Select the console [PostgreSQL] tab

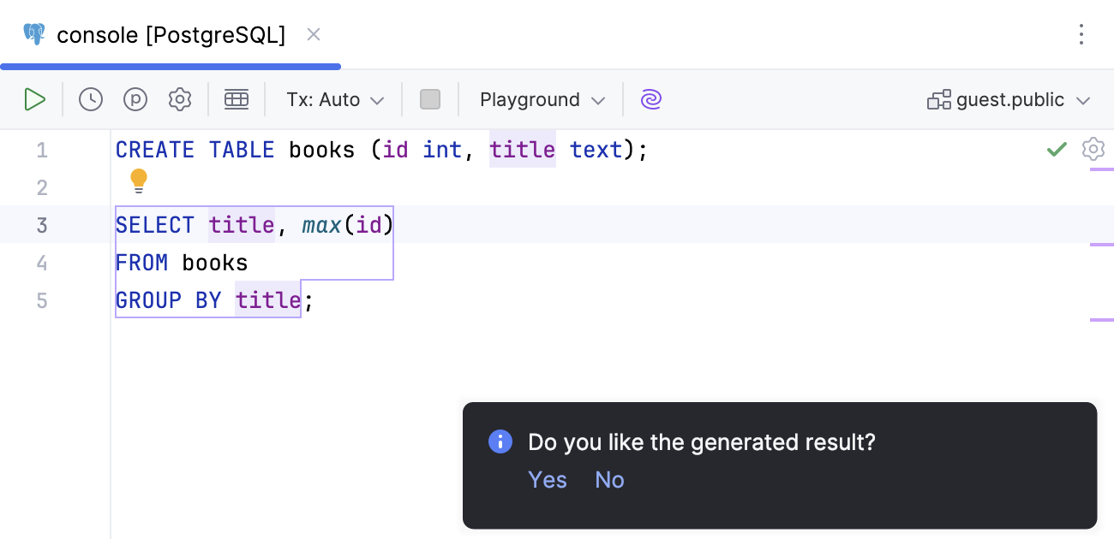point(171,35)
